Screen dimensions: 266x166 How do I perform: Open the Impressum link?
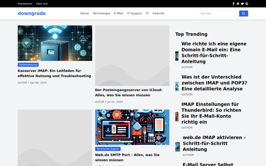click(x=25, y=4)
